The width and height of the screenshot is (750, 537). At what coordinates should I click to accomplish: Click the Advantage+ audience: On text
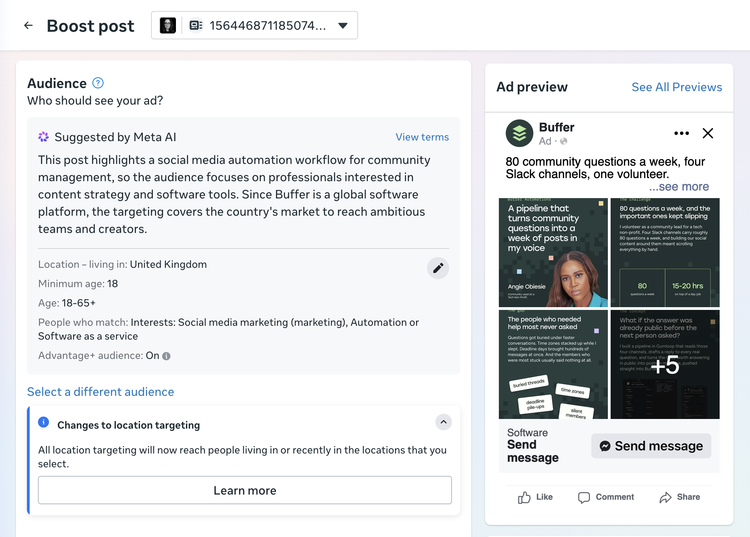coord(99,355)
